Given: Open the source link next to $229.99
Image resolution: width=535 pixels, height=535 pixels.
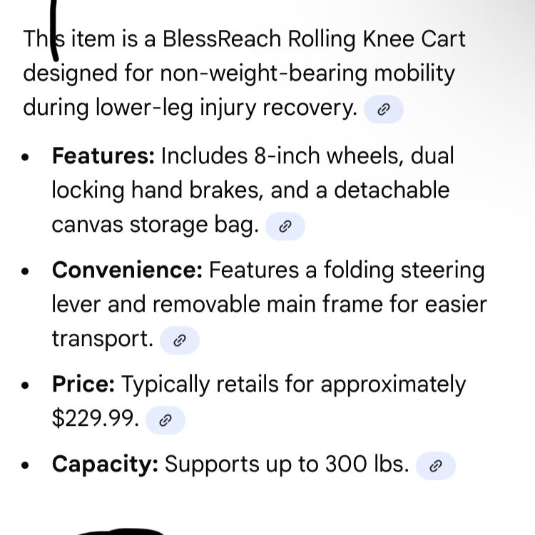Looking at the screenshot, I should [165, 420].
